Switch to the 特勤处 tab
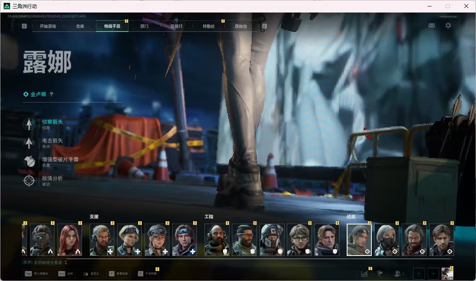The height and width of the screenshot is (281, 476). tap(209, 26)
